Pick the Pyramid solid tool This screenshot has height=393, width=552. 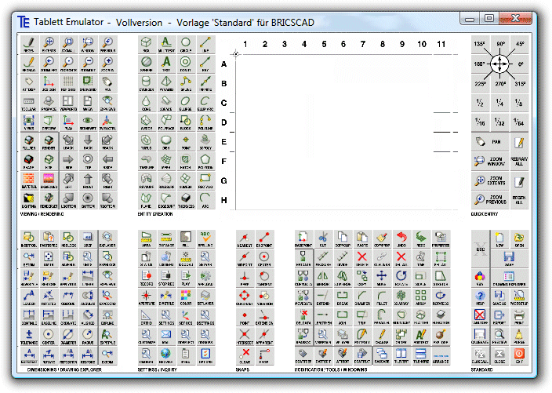point(166,83)
